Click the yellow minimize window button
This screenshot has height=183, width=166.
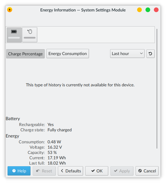(139, 10)
